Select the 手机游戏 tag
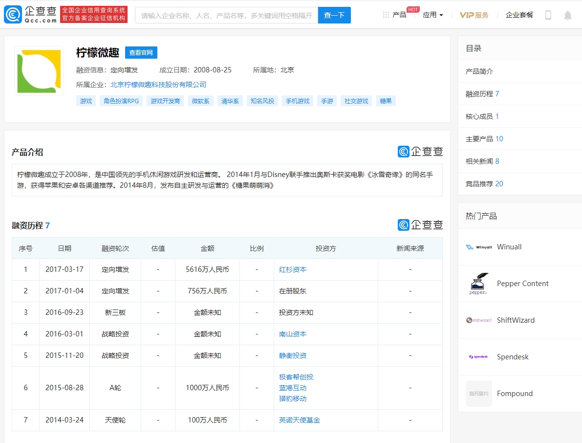582x443 pixels. tap(298, 101)
